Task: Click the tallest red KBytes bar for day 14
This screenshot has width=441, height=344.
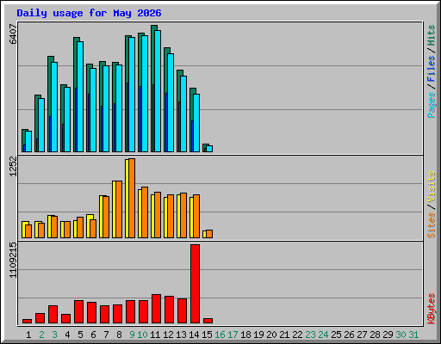Action: (195, 284)
